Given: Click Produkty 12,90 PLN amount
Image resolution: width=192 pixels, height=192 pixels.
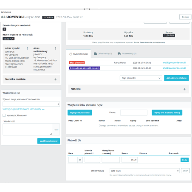Looking at the screenshot, I should pyautogui.click(x=88, y=36).
